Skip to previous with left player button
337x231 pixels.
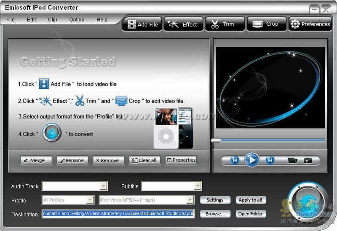point(235,160)
